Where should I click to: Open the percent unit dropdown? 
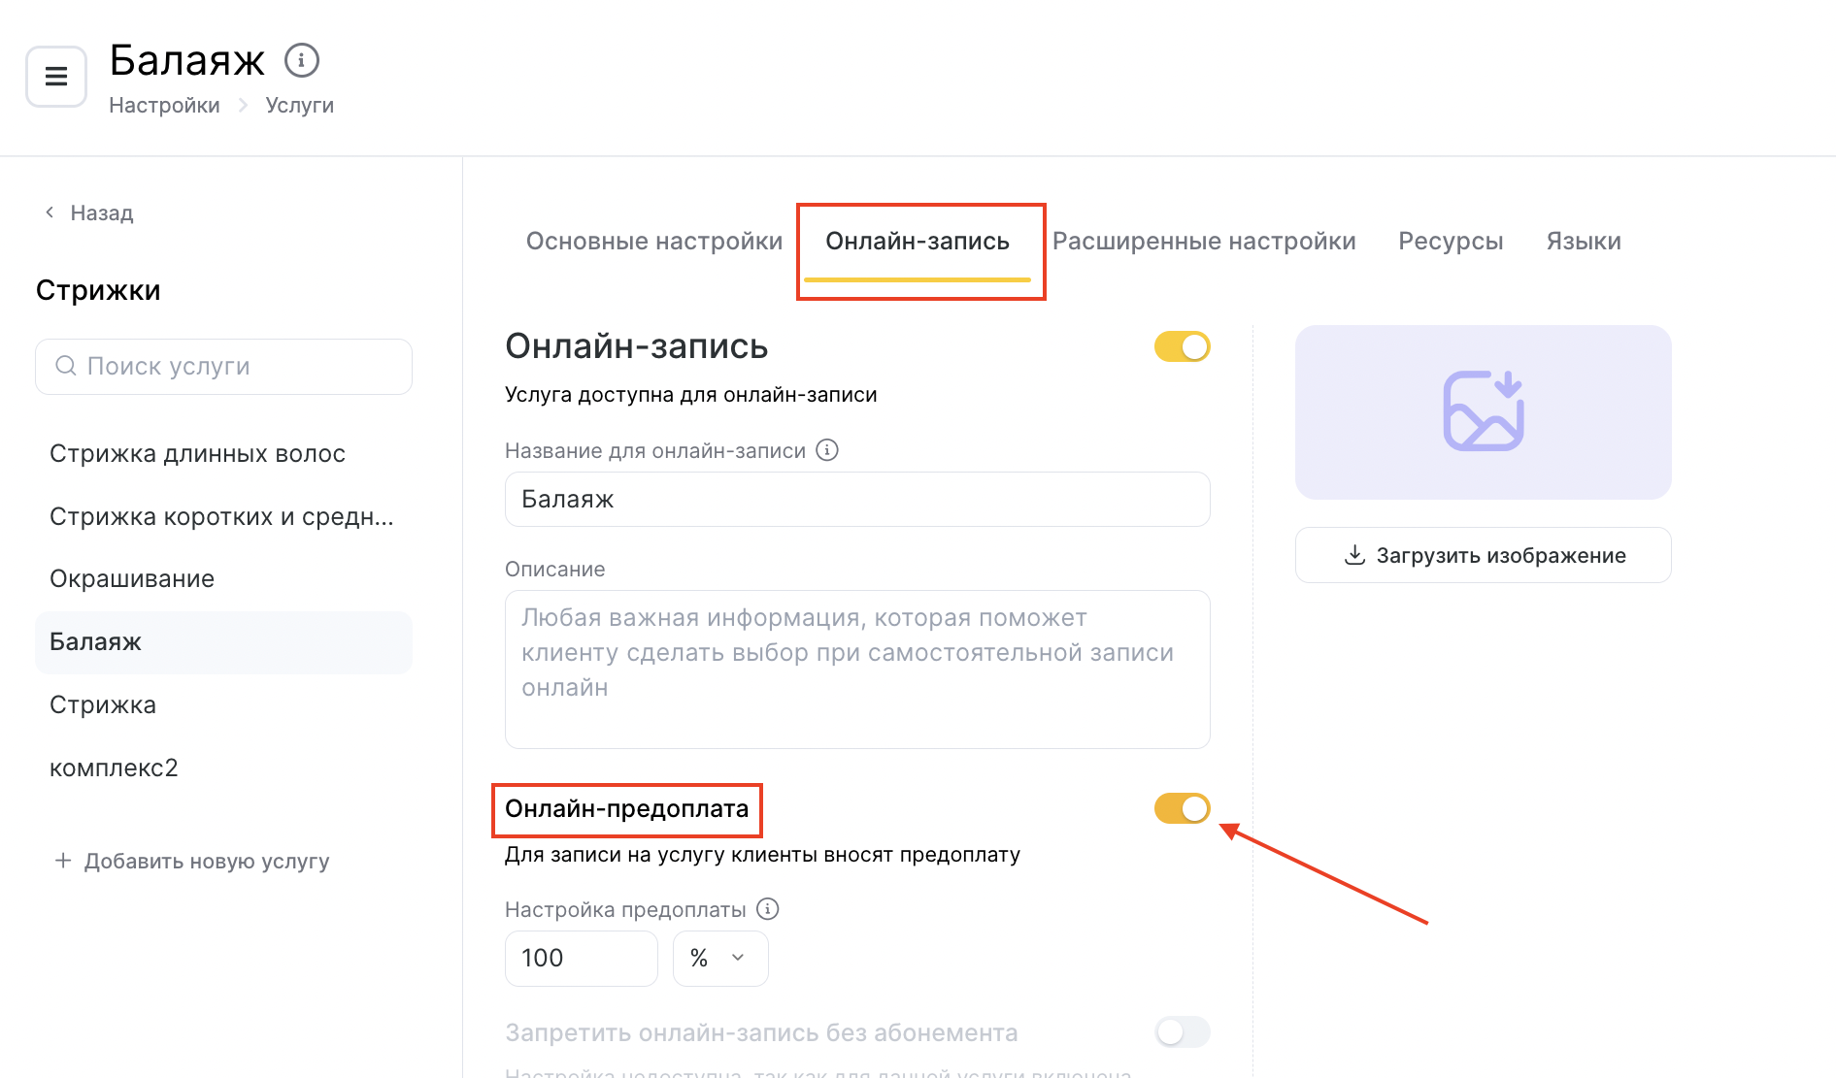click(x=719, y=959)
